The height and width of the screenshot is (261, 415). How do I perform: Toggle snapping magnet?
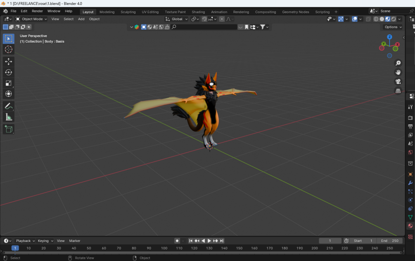[204, 19]
